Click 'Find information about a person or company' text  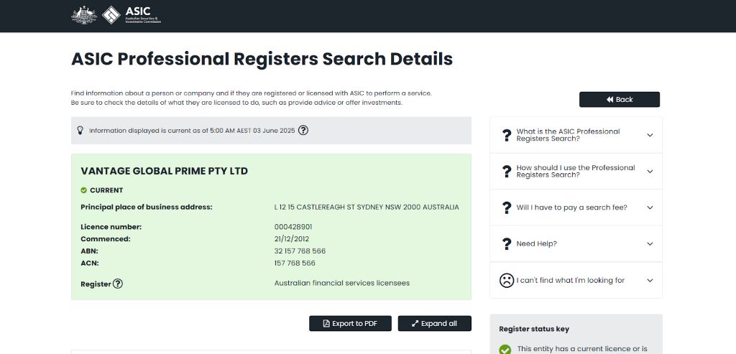pyautogui.click(x=251, y=93)
